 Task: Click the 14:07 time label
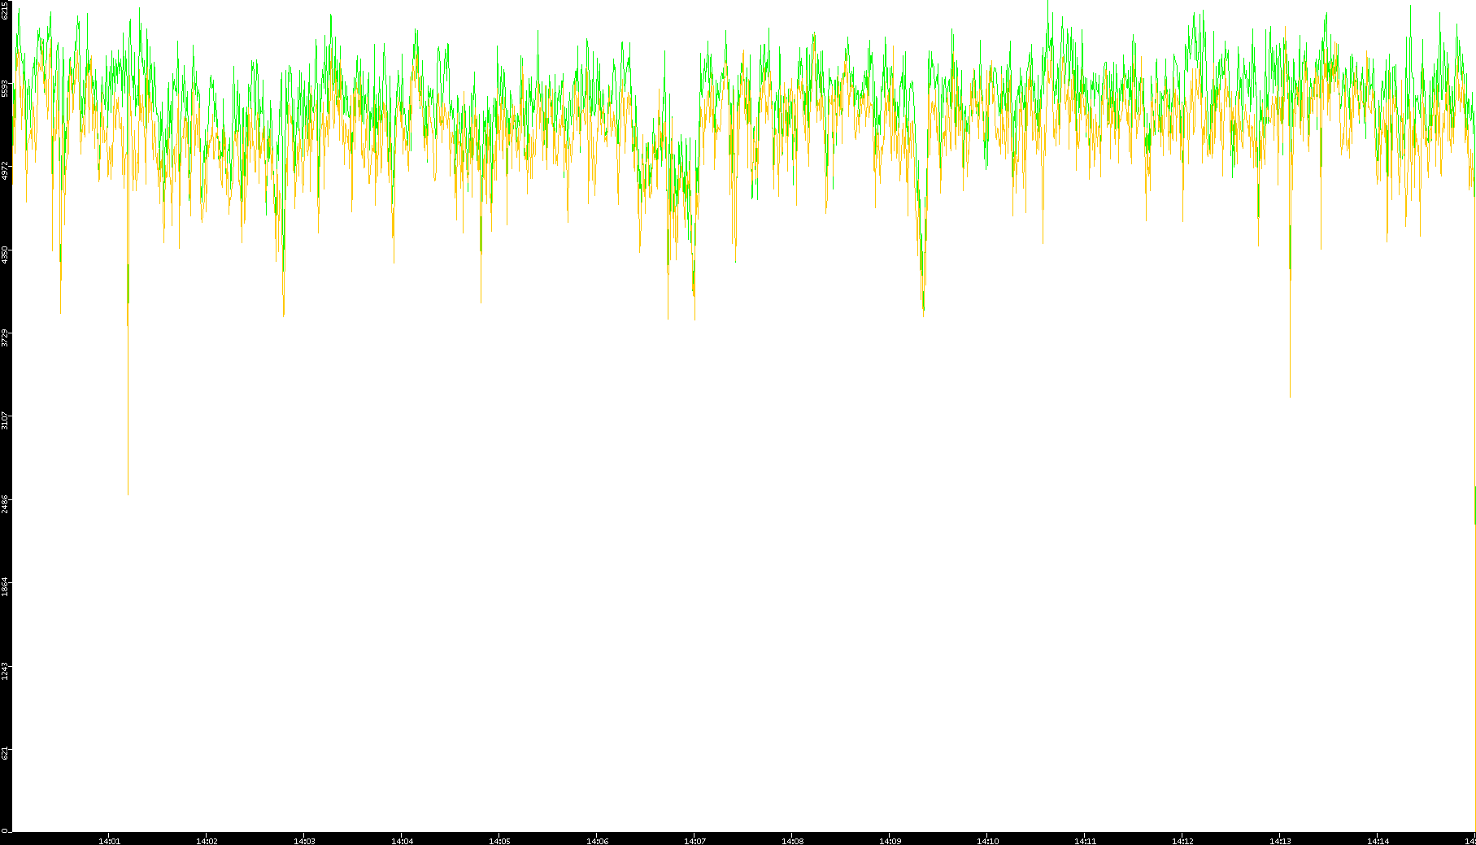[x=694, y=841]
